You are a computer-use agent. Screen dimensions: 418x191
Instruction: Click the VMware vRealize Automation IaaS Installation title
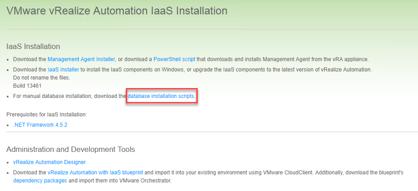point(117,10)
